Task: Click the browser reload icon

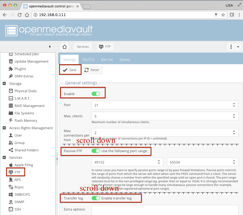Action: 20,15
